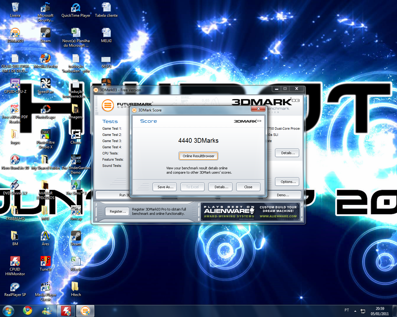Viewport: 397px width, 317px height.
Task: Open Windows Live Messenger taskbar icon
Action: coord(47,310)
